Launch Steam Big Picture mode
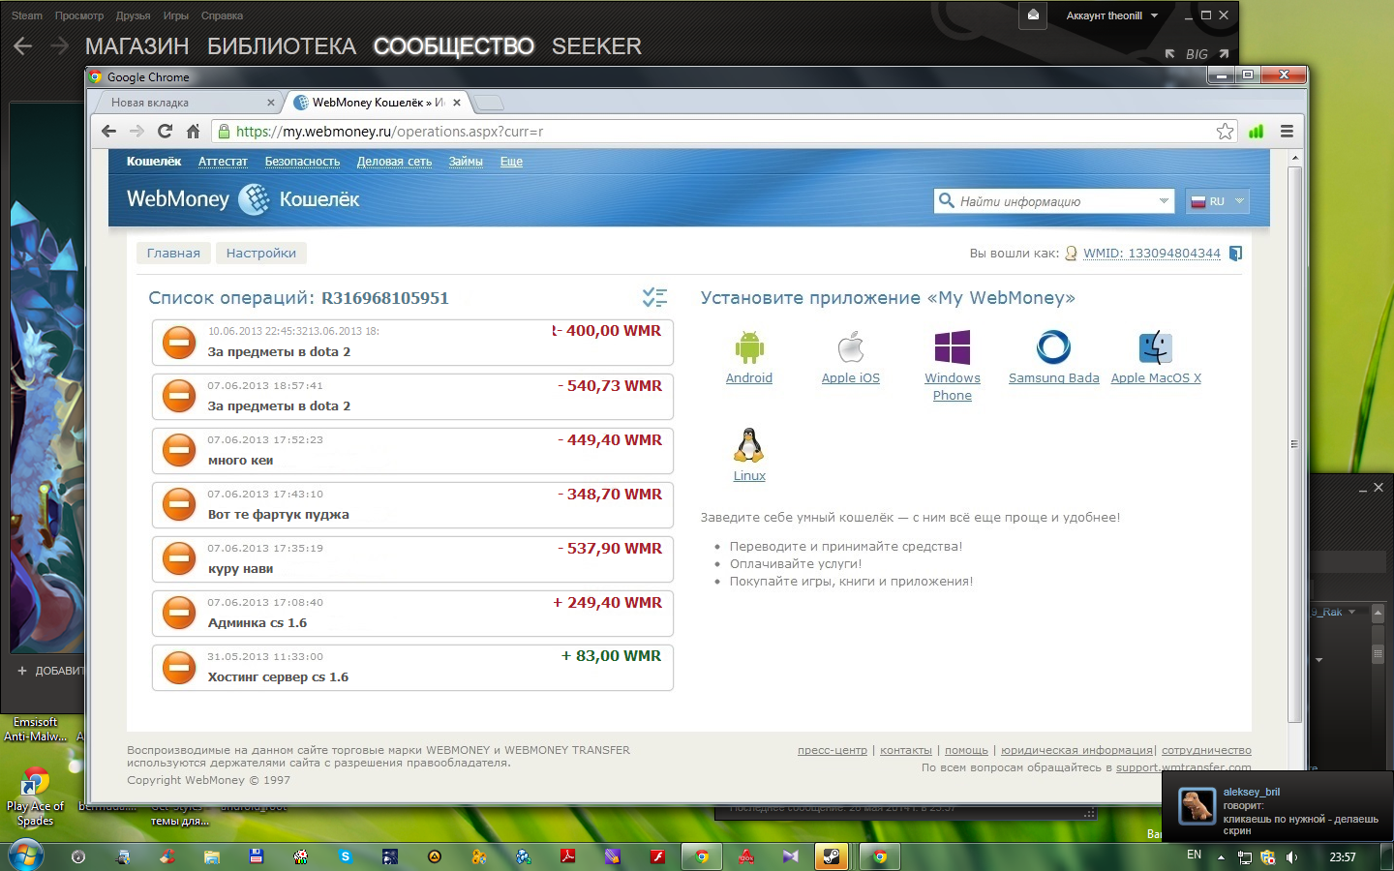Image resolution: width=1394 pixels, height=871 pixels. click(x=1197, y=54)
